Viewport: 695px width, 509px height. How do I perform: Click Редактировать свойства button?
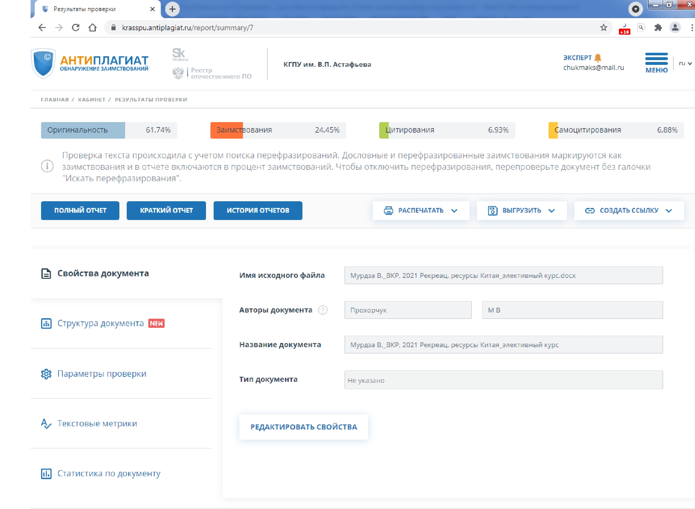coord(303,427)
